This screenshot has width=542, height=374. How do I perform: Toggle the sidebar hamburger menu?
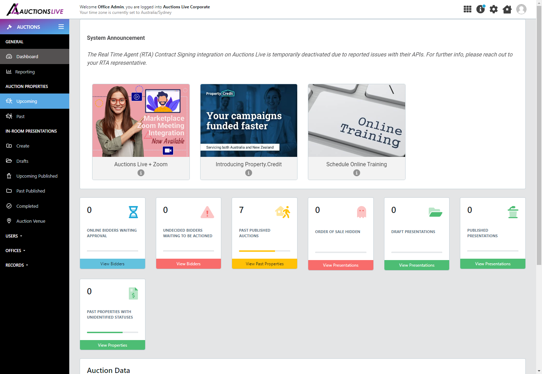pyautogui.click(x=61, y=27)
